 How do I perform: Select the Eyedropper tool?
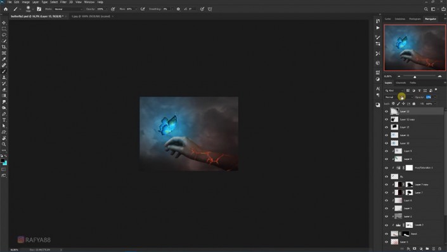4,59
